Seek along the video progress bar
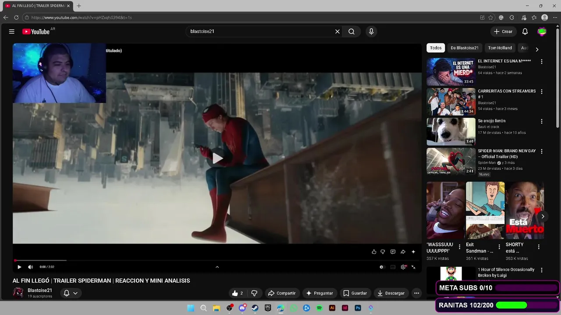Screen dimensions: 561x315 coord(217,261)
